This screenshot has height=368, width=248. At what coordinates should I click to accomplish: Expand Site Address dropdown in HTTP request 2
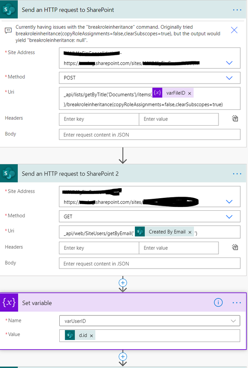(x=229, y=201)
